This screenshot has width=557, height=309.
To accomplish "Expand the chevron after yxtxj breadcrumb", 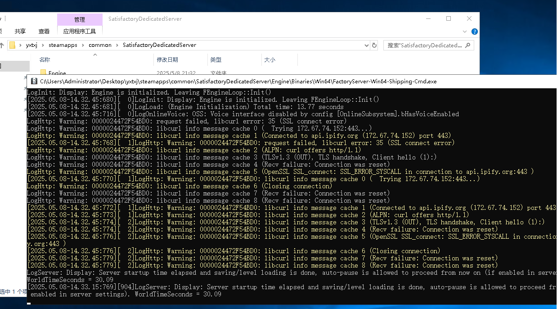I will (43, 45).
